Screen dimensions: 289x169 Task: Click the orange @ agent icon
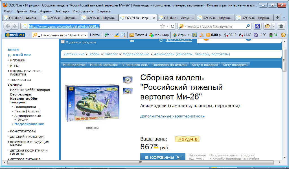(195, 35)
